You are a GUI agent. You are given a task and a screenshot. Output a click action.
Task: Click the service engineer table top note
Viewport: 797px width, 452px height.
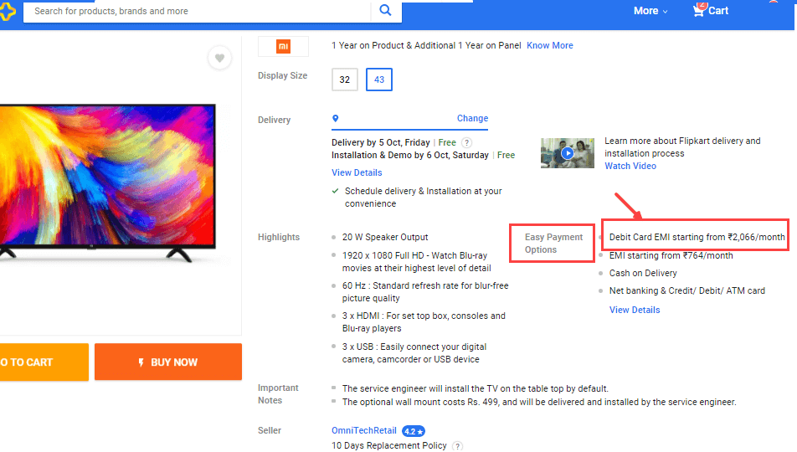click(x=476, y=388)
